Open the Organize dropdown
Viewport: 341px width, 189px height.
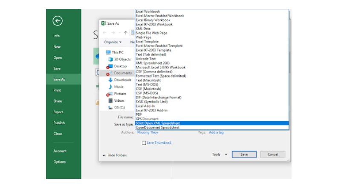pos(113,42)
